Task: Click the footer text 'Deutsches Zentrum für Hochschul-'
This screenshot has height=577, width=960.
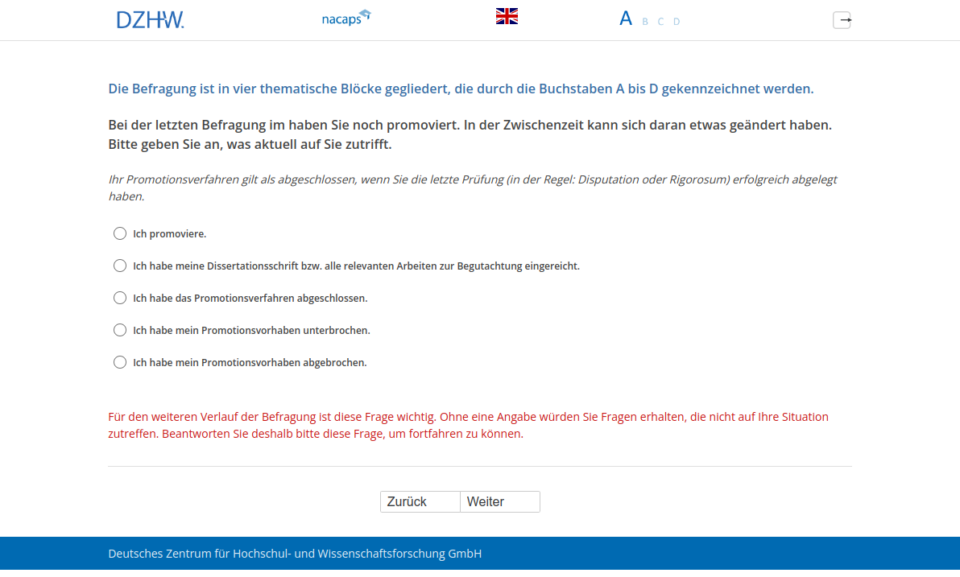Action: [x=295, y=554]
